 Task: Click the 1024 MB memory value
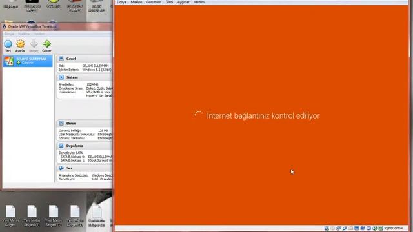pos(92,84)
